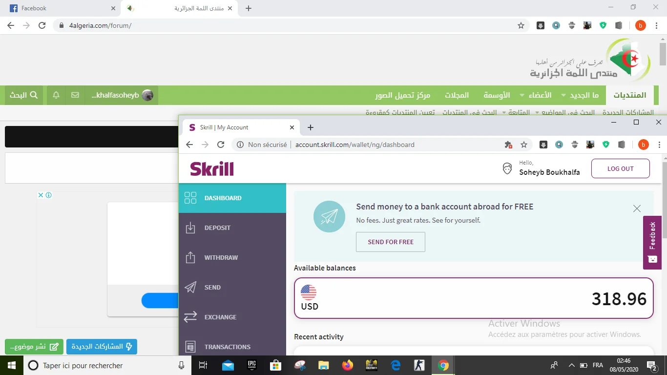
Task: Reload the 4algeria forum page
Action: point(42,25)
